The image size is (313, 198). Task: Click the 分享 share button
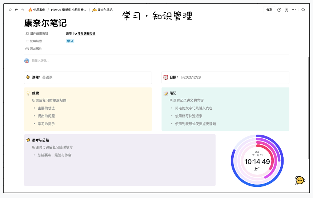tap(269, 10)
